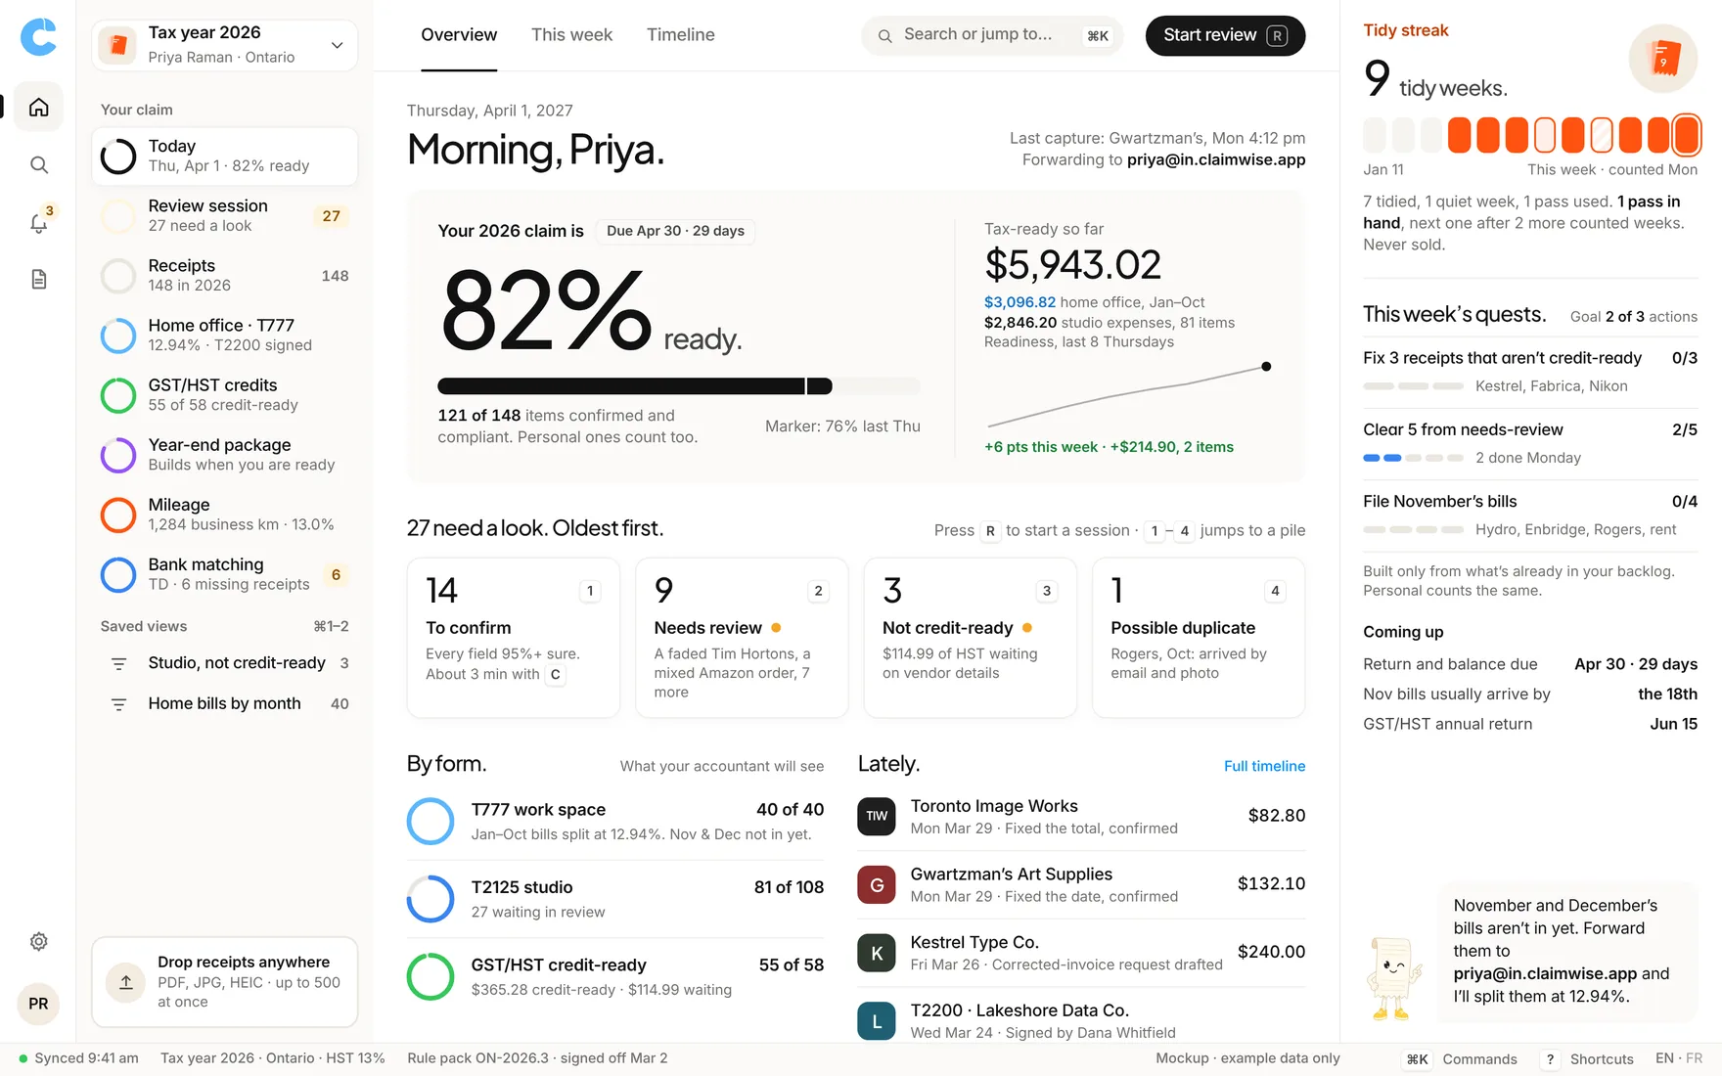The width and height of the screenshot is (1722, 1076).
Task: Open the To confirm pile card
Action: click(514, 638)
